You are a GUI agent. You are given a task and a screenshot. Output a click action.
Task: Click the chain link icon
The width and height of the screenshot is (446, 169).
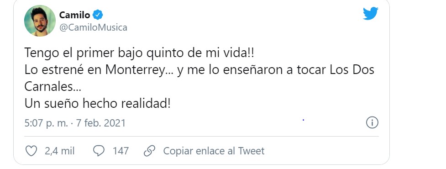pyautogui.click(x=149, y=151)
